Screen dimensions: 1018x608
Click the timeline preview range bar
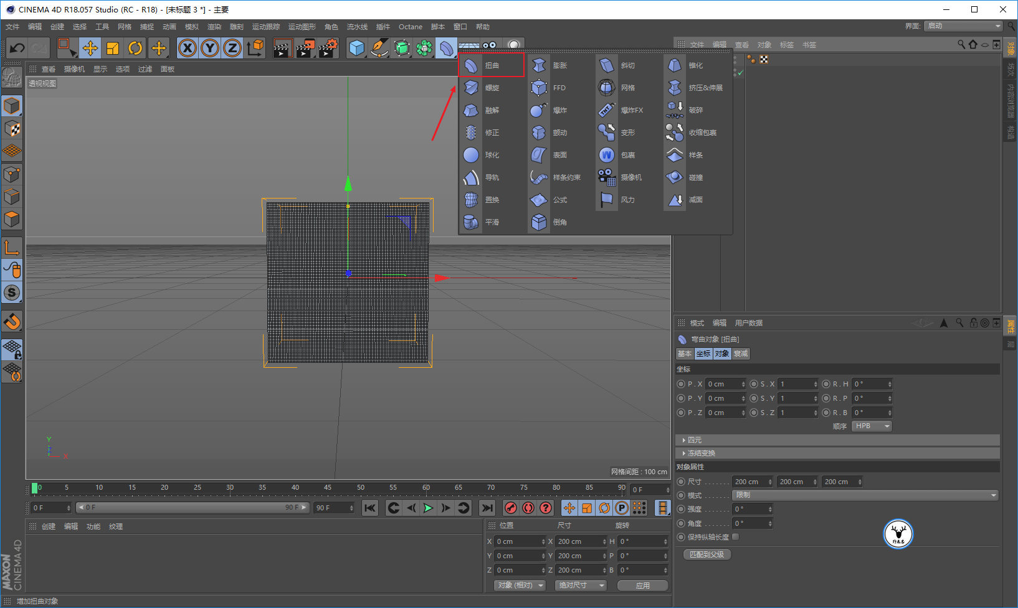pyautogui.click(x=192, y=508)
